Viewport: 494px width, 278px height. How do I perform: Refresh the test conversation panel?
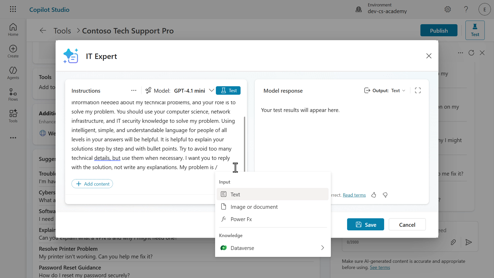(x=471, y=53)
